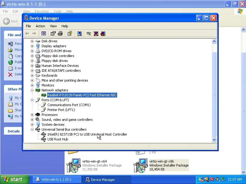Expand the Floppy disk controllers node
Screen dimensions: 246x184
tap(32, 56)
